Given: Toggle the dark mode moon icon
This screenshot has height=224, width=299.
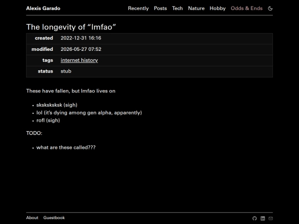Looking at the screenshot, I should point(270,8).
